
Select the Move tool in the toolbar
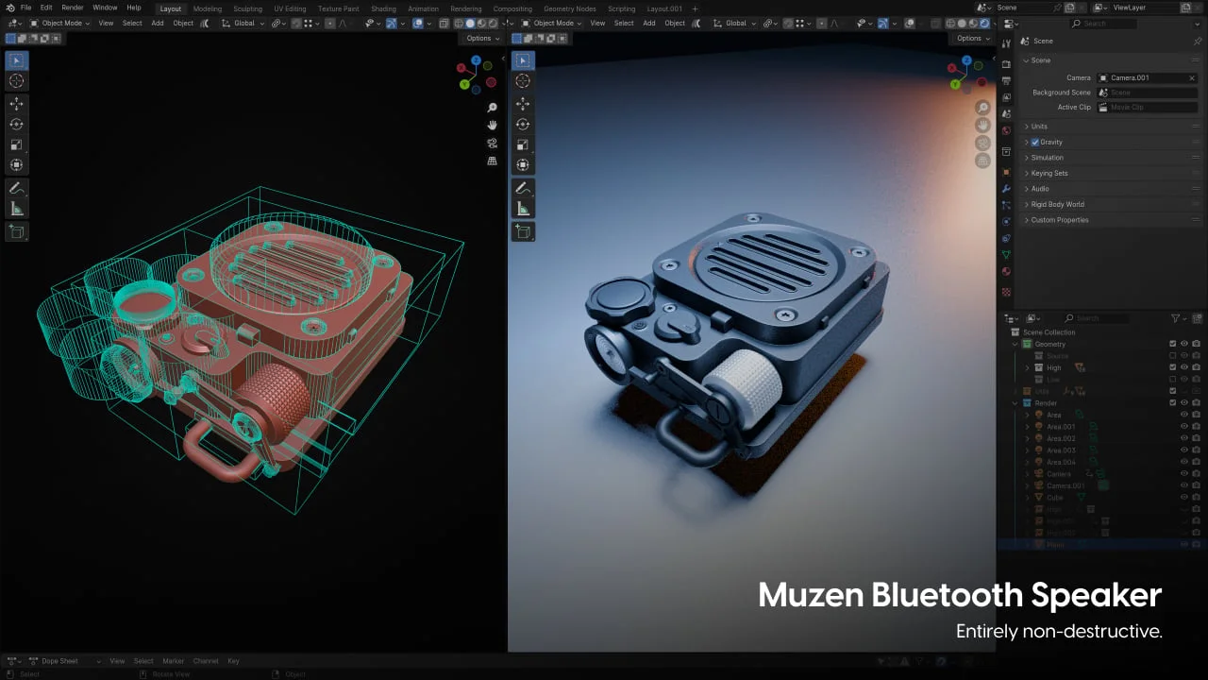pos(16,102)
